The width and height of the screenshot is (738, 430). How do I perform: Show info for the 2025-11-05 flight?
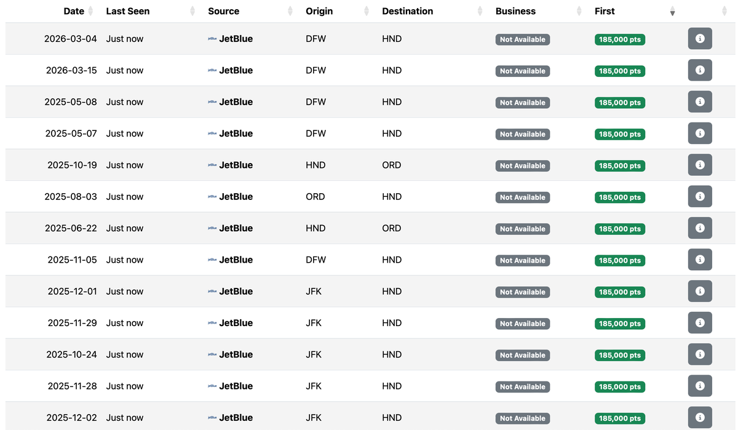699,260
